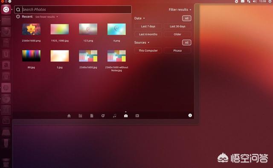Open the Home lens icon
Image resolution: width=273 pixels, height=168 pixels.
click(69, 116)
